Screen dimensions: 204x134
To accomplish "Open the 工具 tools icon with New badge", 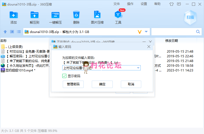I will (x=118, y=15).
